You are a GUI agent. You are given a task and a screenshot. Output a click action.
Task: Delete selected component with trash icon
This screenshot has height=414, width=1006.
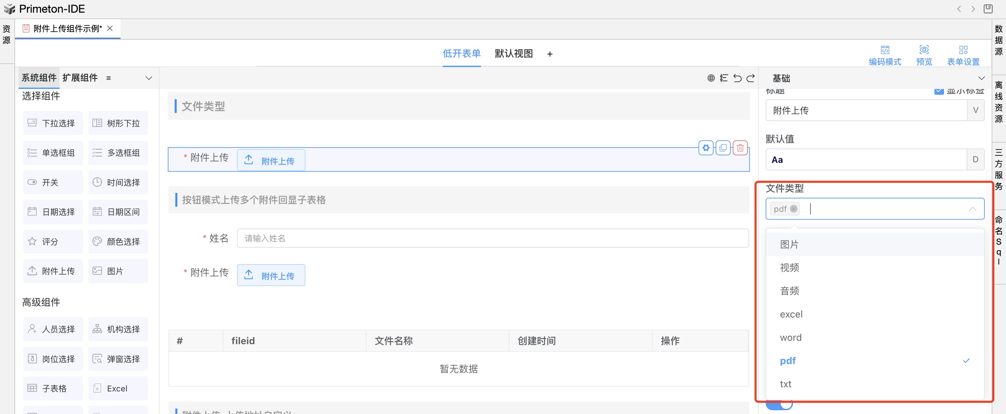[x=740, y=148]
